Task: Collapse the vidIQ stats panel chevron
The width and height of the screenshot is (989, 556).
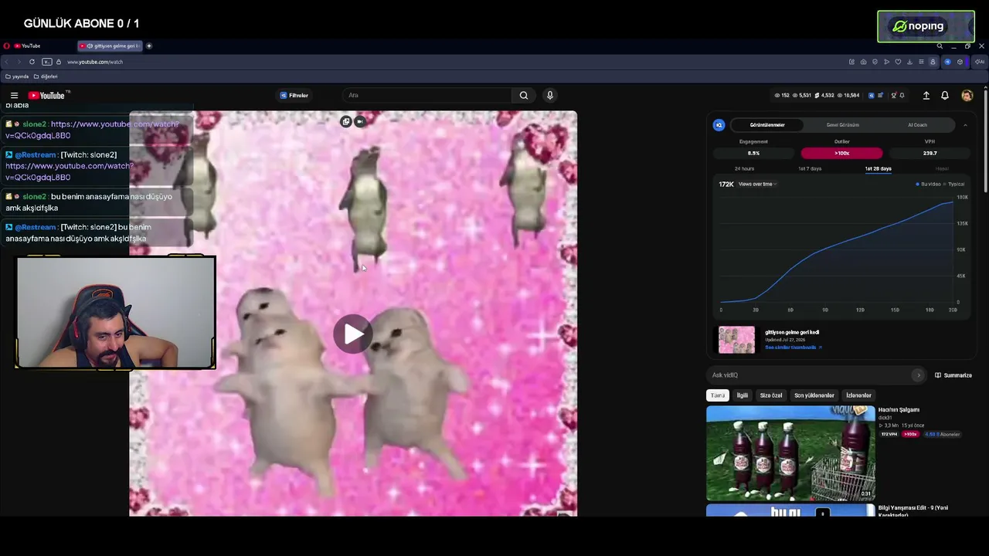Action: click(965, 124)
